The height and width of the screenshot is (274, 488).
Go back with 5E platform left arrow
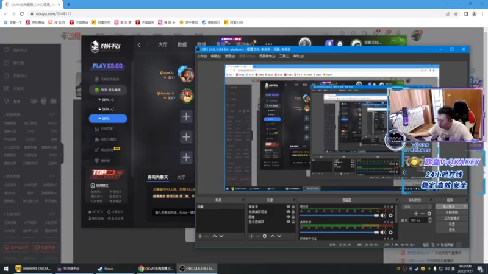point(139,45)
